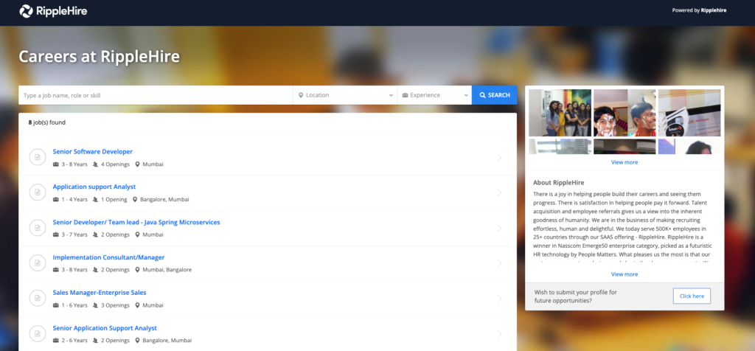
Task: Select Mumbai, Bangalore location text
Action: pyautogui.click(x=167, y=270)
